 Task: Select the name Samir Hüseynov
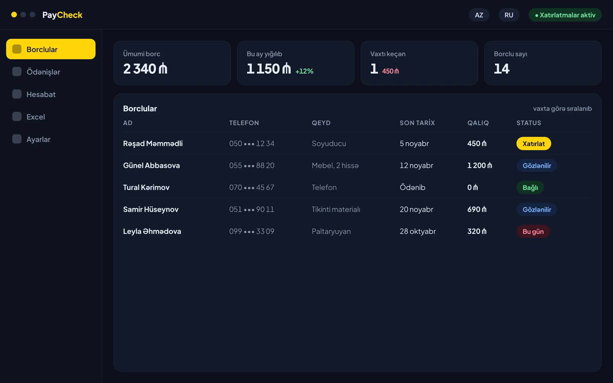point(151,209)
